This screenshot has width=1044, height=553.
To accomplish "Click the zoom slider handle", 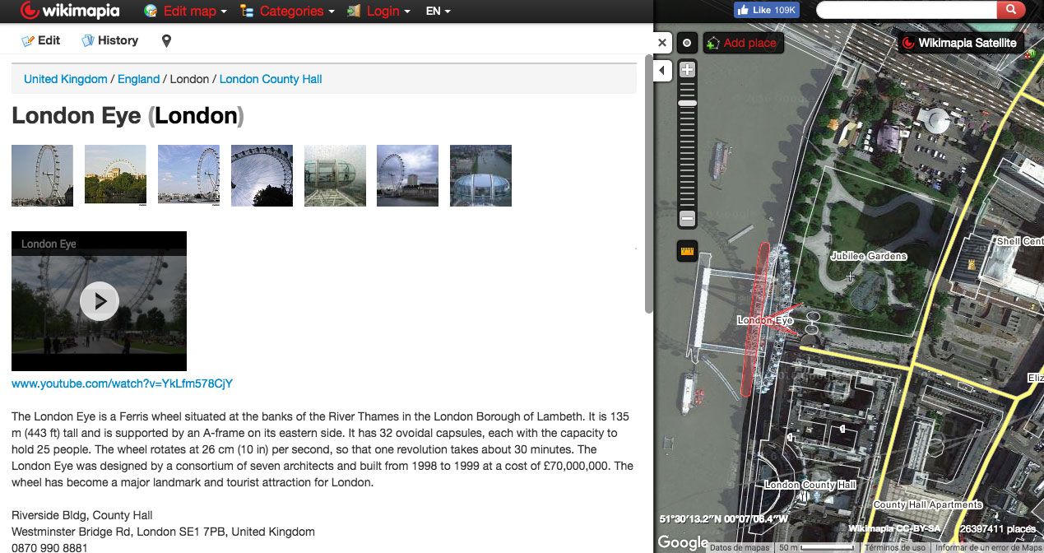I will [687, 103].
